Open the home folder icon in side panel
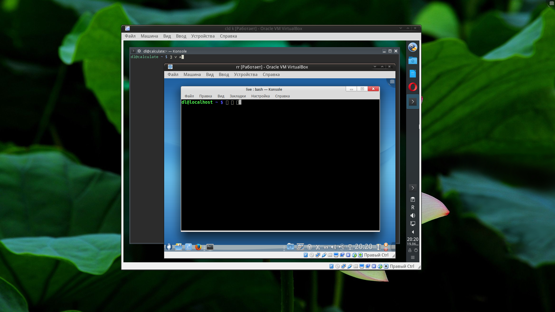The image size is (555, 312). point(412,61)
